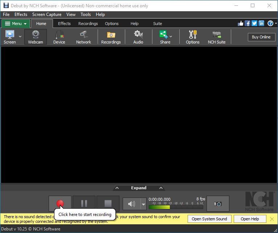
Task: Stop the recording
Action: coord(108,203)
